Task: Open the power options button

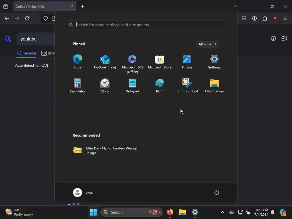Action: point(217,192)
